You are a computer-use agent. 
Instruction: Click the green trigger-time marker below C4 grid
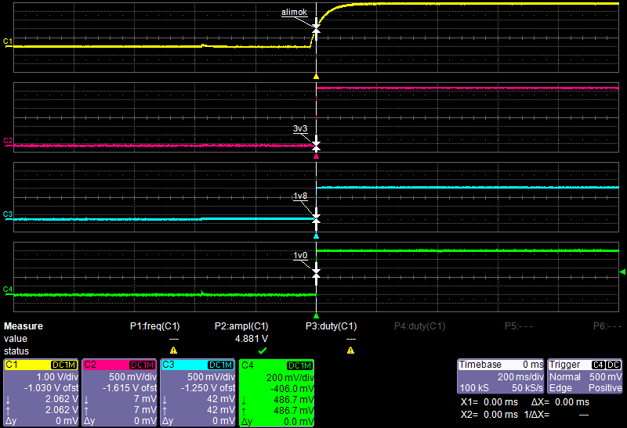coord(317,316)
